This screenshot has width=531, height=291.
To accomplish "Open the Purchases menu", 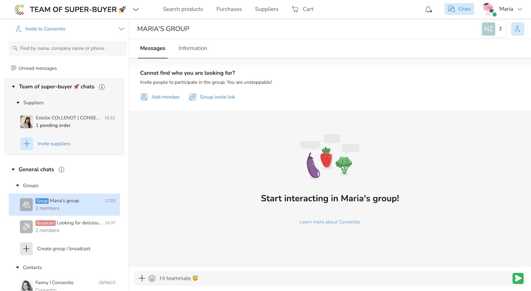I will click(229, 9).
